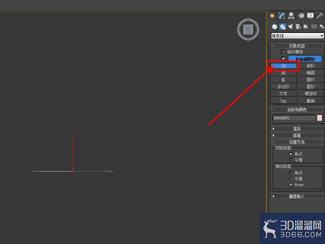This screenshot has width=325, height=244.
Task: Enable the 自动栅格 checkbox
Action: click(283, 51)
